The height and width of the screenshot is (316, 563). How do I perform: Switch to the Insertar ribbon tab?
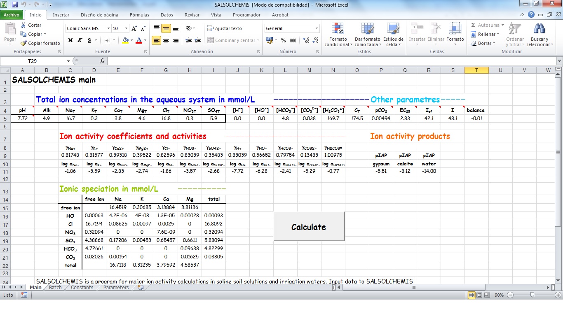tap(61, 15)
